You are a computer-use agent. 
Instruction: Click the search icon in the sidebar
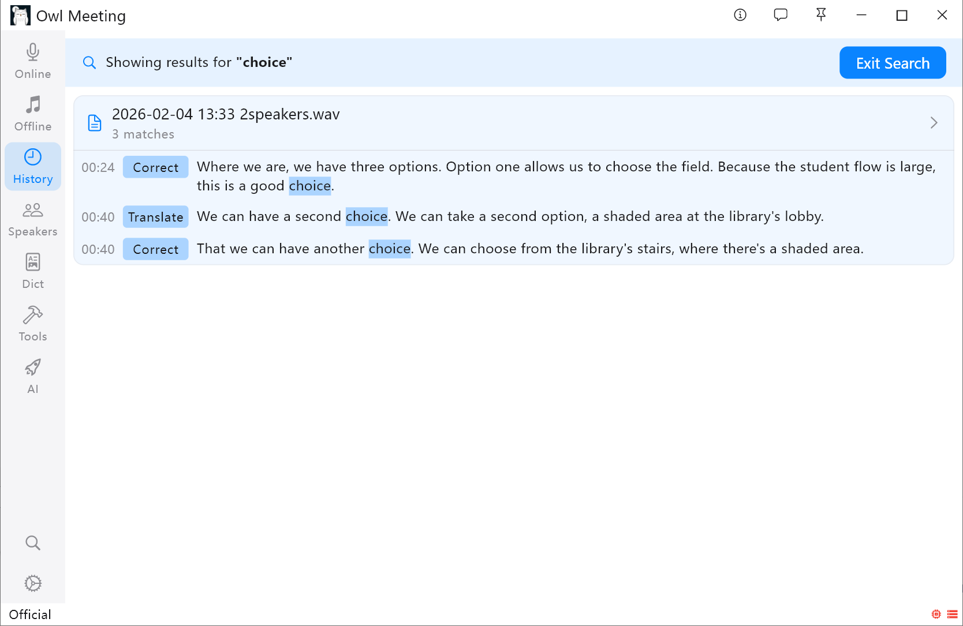click(x=32, y=542)
